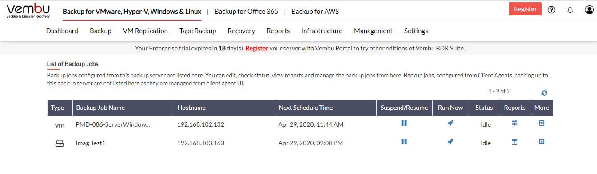This screenshot has width=597, height=174.
Task: Open the user account profile icon
Action: point(589,10)
